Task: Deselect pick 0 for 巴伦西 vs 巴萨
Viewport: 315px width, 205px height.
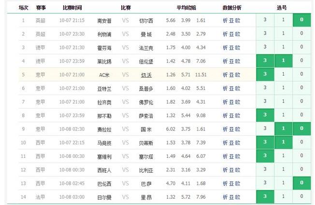Action: pos(301,183)
